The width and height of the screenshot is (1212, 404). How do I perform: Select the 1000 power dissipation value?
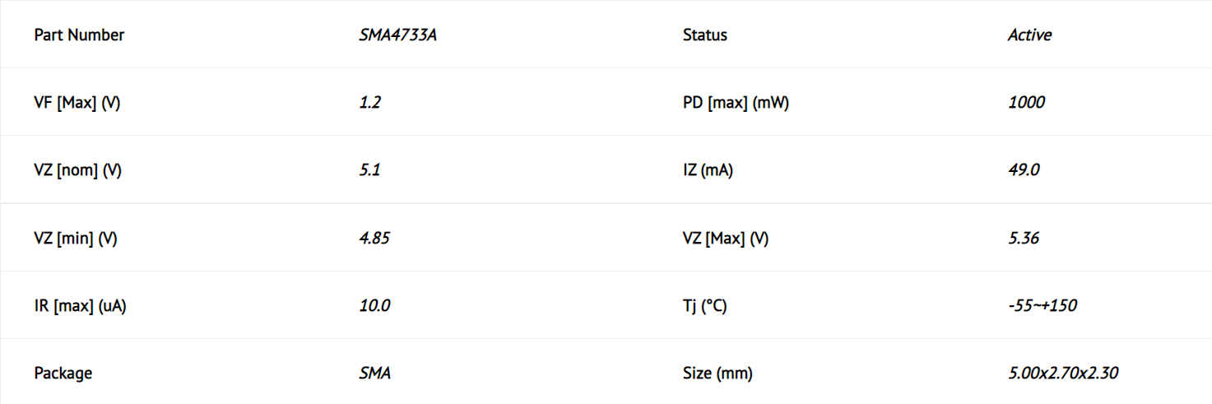tap(1026, 103)
